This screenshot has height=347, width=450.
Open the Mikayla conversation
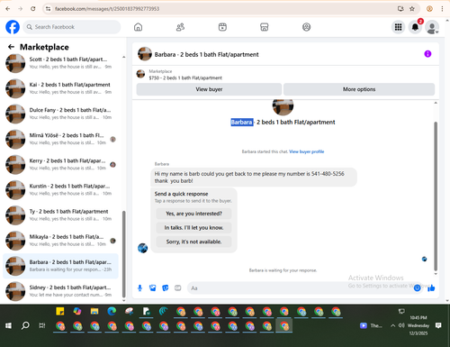click(60, 241)
